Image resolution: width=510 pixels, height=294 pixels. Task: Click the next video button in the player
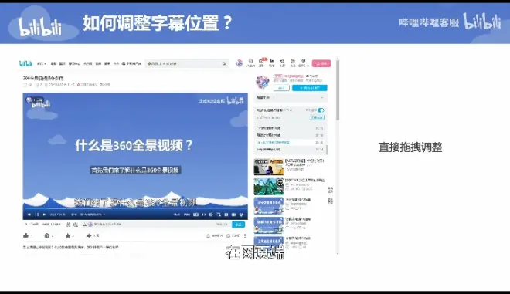click(45, 215)
